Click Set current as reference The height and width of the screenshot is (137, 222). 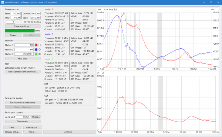click(x=23, y=103)
